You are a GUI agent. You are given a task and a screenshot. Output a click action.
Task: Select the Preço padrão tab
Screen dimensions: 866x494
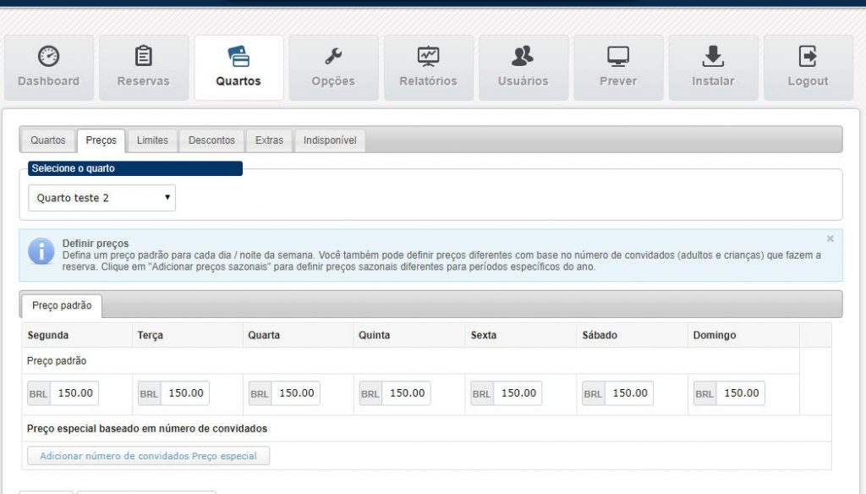pos(62,305)
